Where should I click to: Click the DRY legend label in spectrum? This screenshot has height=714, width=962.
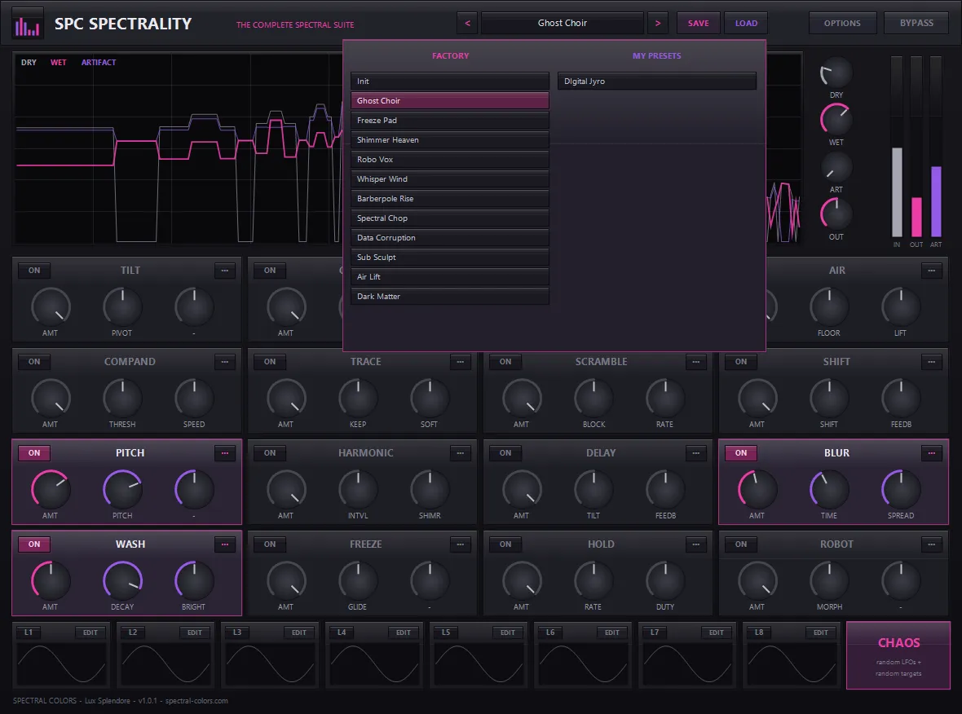29,63
